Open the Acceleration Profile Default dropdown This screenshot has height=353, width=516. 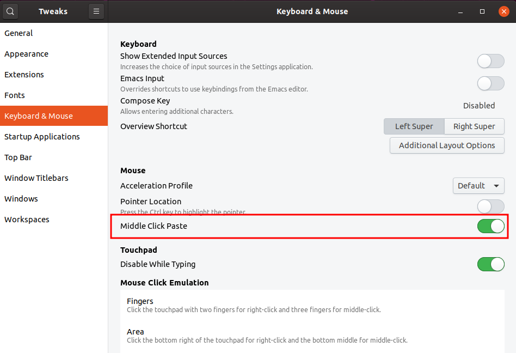coord(478,186)
